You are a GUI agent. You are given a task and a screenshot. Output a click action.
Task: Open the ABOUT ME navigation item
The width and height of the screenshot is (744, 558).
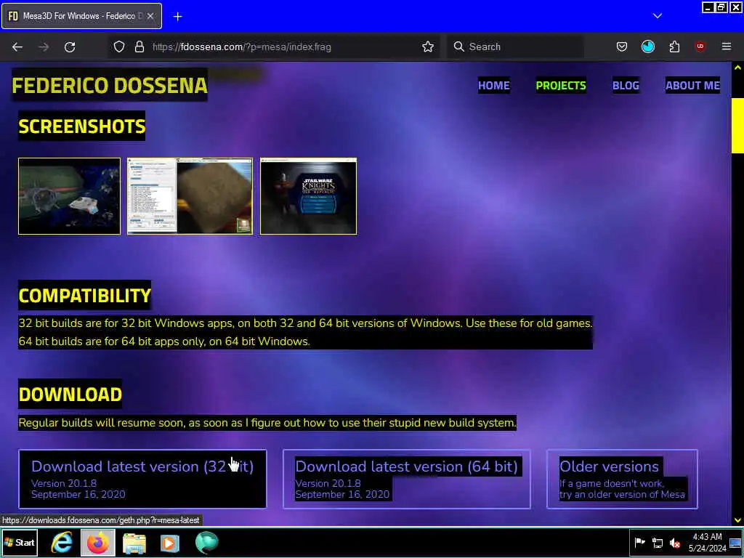(x=692, y=86)
